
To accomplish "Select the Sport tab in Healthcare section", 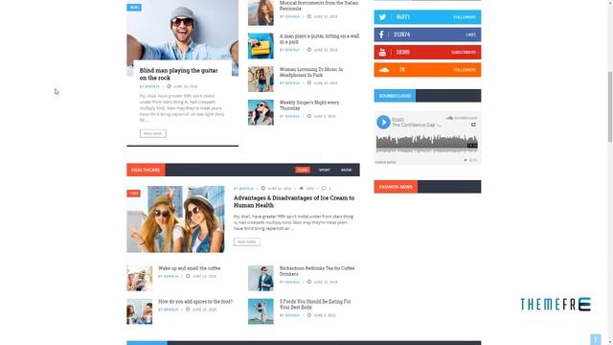I will pyautogui.click(x=324, y=170).
